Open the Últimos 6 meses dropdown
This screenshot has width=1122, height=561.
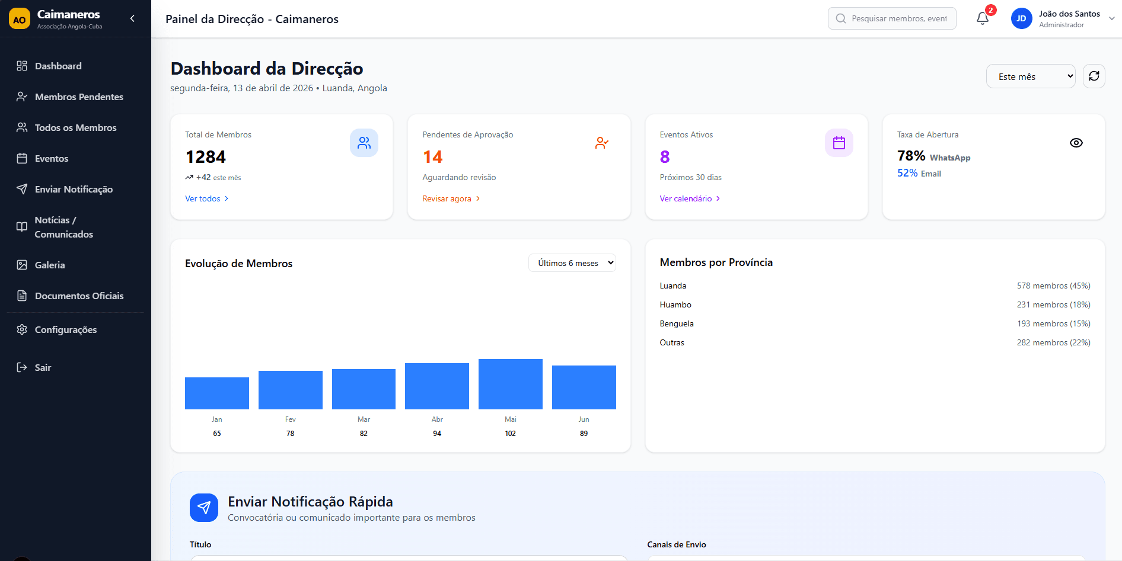point(572,263)
